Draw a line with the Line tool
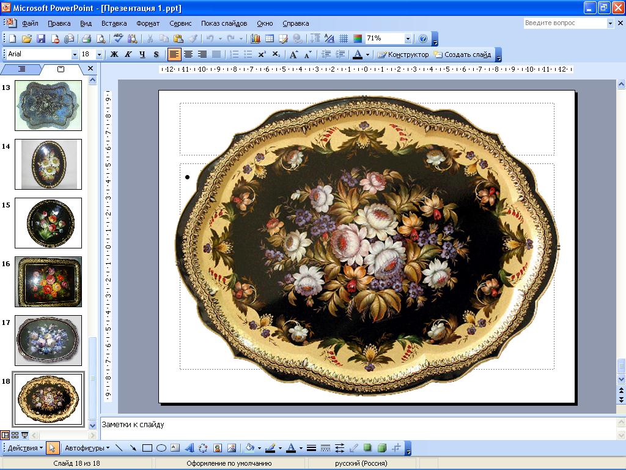The width and height of the screenshot is (626, 470). pyautogui.click(x=119, y=448)
